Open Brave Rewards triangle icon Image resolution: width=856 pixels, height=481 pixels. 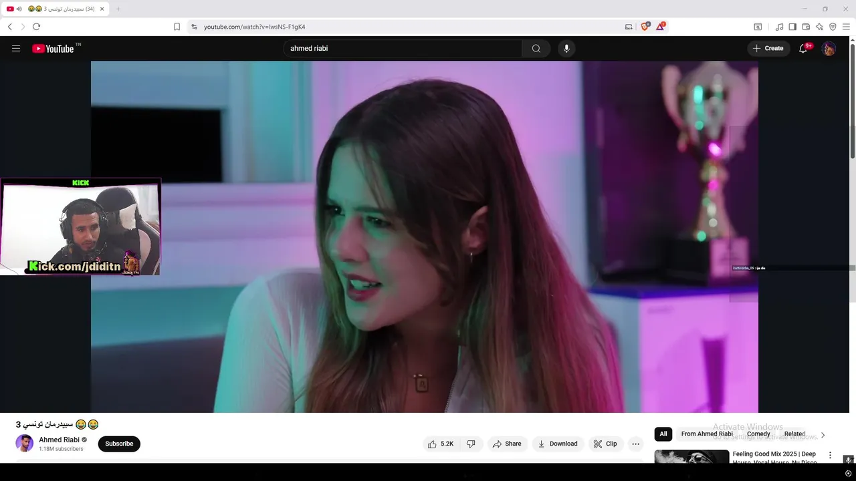click(661, 27)
